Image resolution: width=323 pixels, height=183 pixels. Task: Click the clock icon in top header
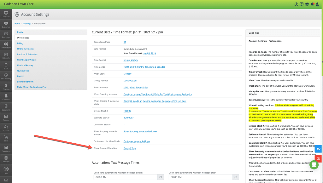(296, 4)
